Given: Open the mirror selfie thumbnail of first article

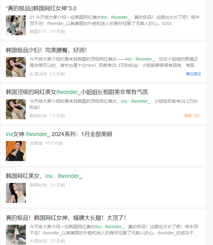Looking at the screenshot, I should click(x=16, y=25).
